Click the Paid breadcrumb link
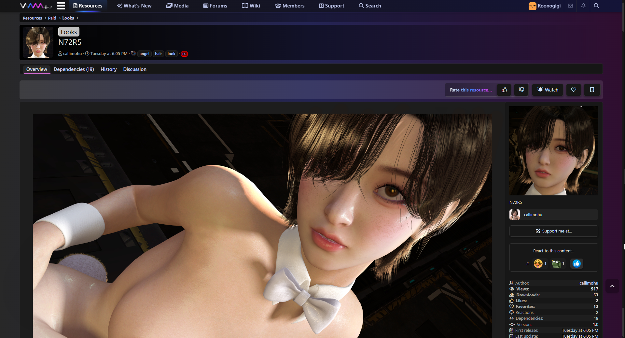 tap(52, 18)
